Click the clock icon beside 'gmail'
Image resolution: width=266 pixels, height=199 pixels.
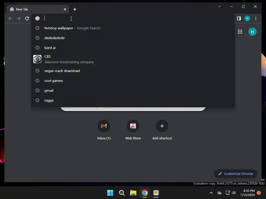coord(37,90)
